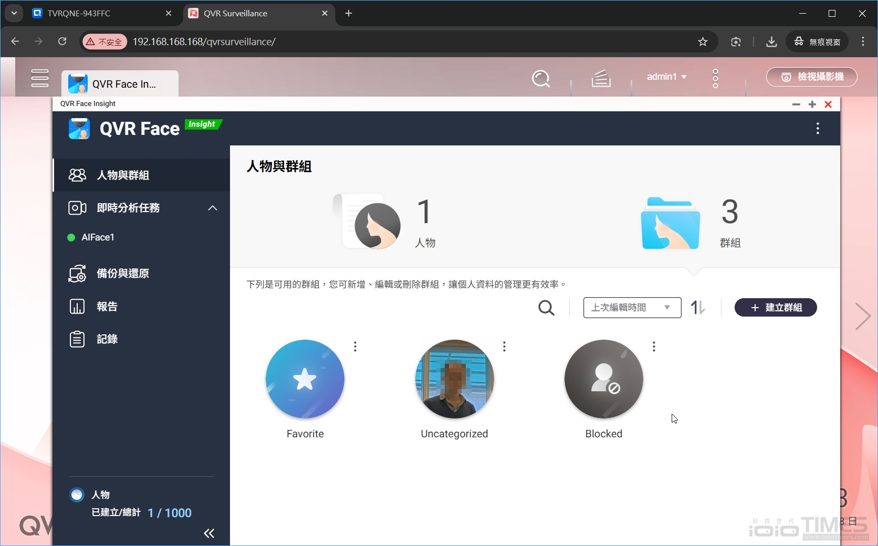Click the search magnifier in QVR top bar
Image resolution: width=878 pixels, height=546 pixels.
[x=541, y=78]
